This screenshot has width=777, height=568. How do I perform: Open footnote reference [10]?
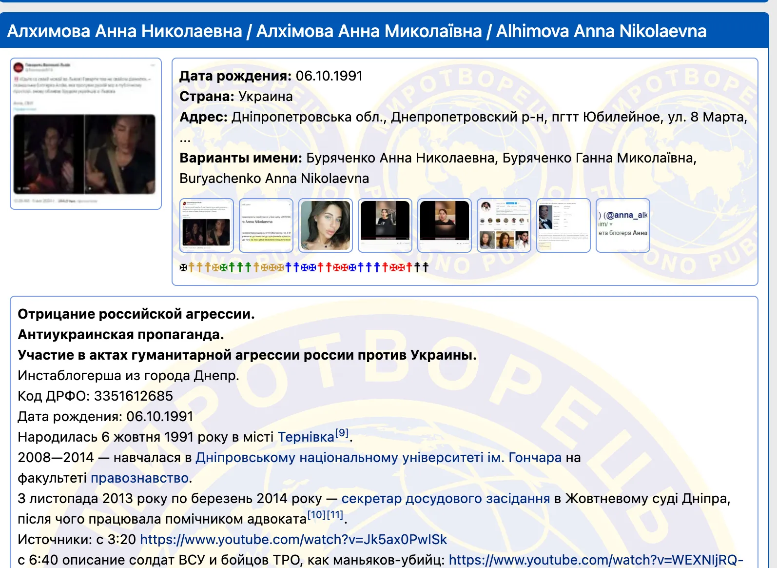click(x=316, y=515)
